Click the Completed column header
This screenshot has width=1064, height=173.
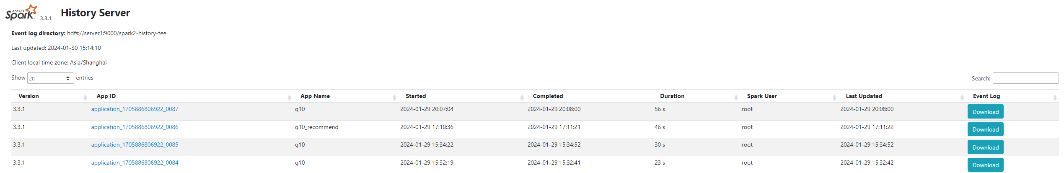(x=548, y=96)
